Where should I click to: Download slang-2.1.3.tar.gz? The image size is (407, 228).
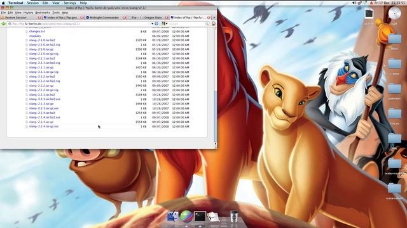click(x=41, y=104)
